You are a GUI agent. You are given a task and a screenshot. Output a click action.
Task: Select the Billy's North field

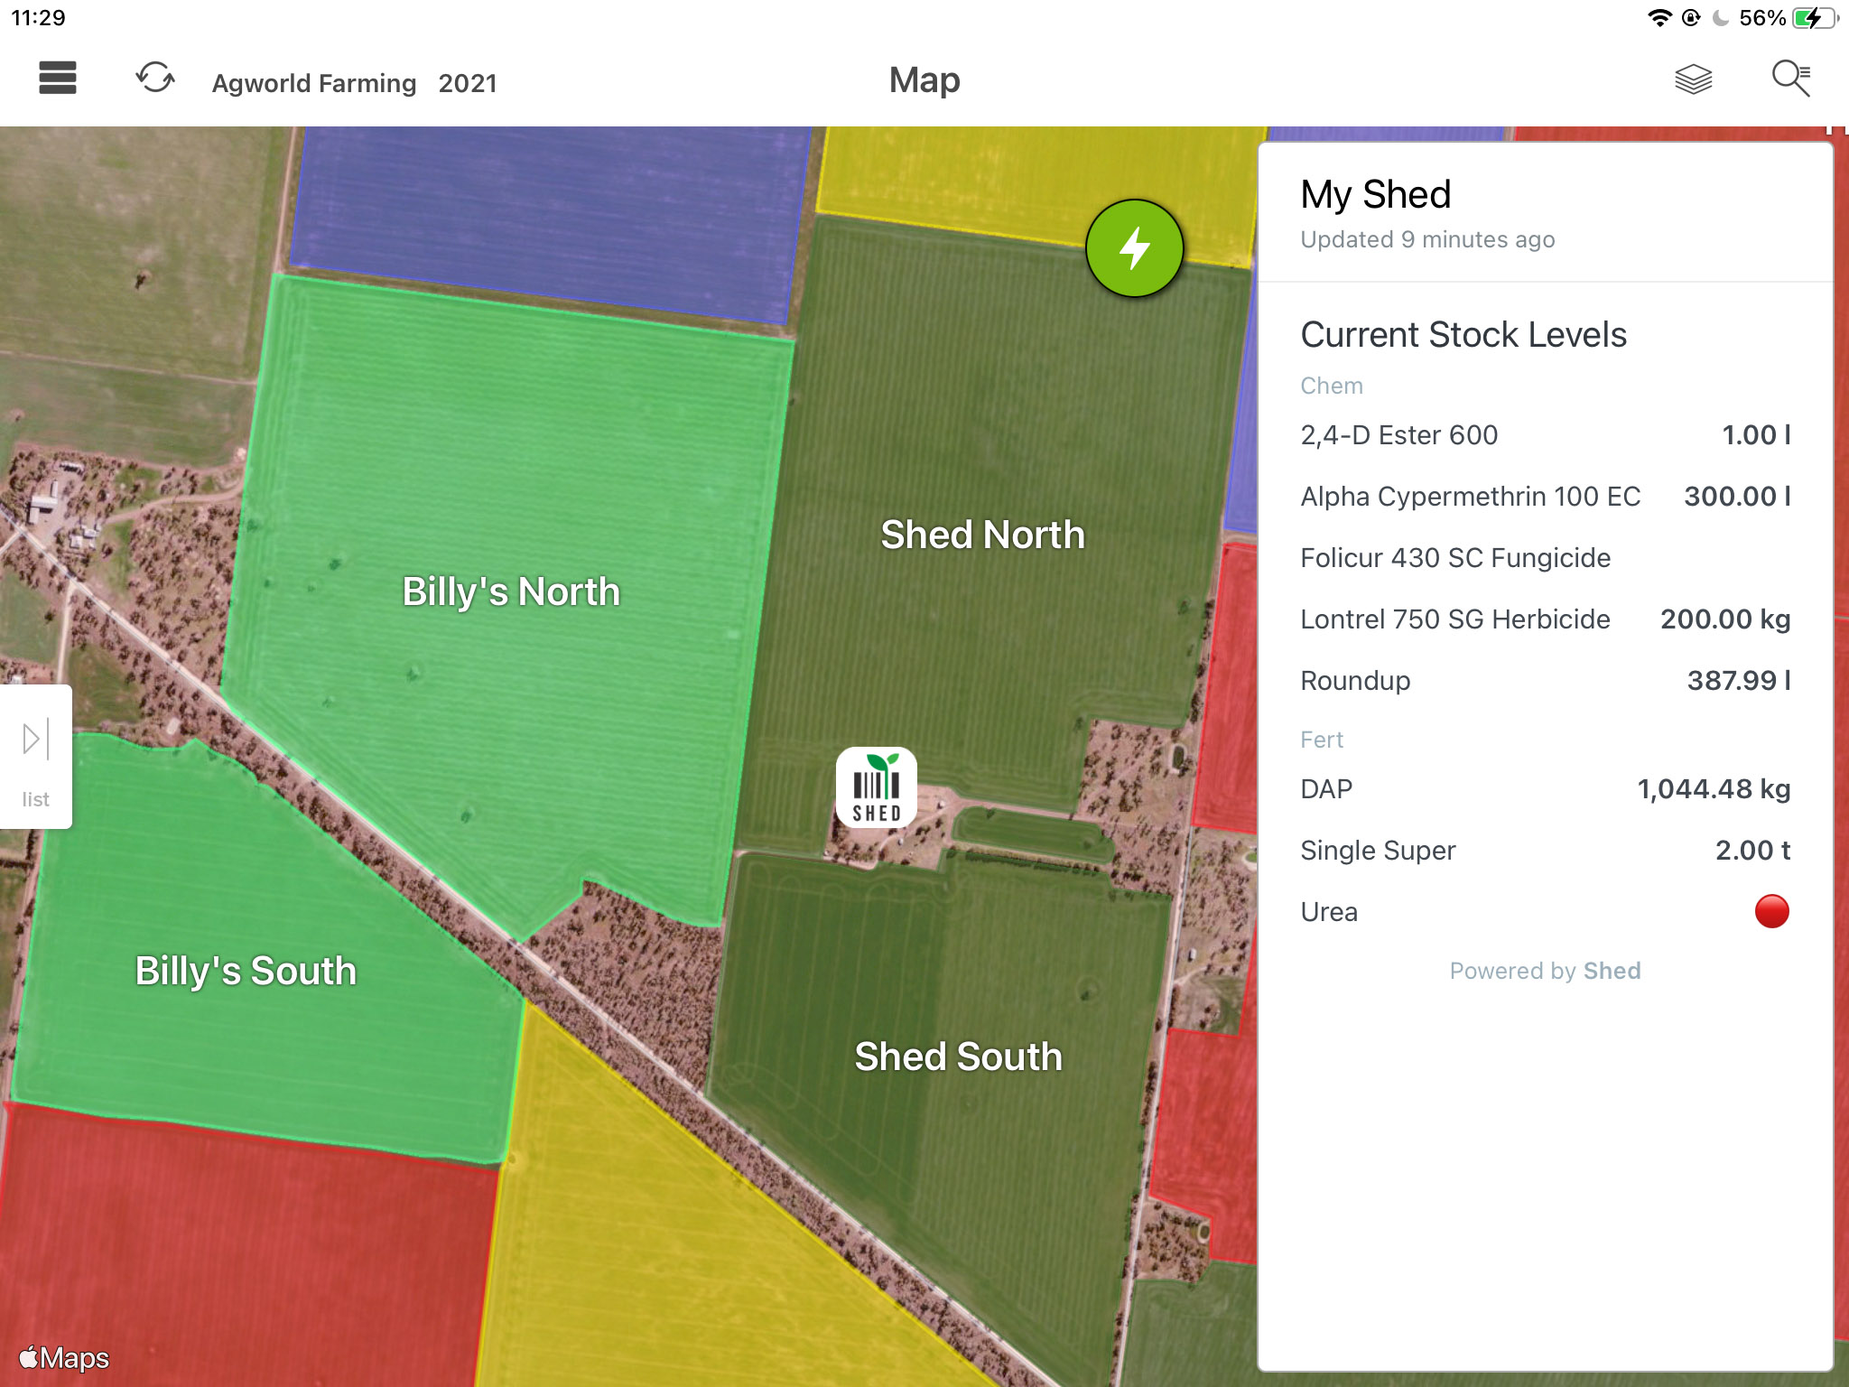(511, 592)
